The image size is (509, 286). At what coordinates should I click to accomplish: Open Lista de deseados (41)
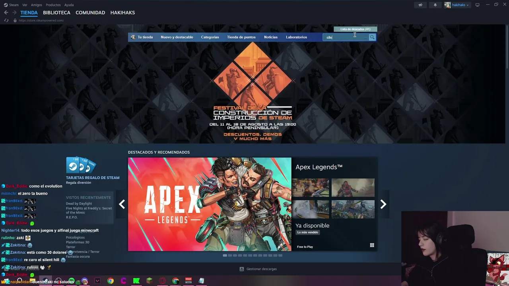356,29
